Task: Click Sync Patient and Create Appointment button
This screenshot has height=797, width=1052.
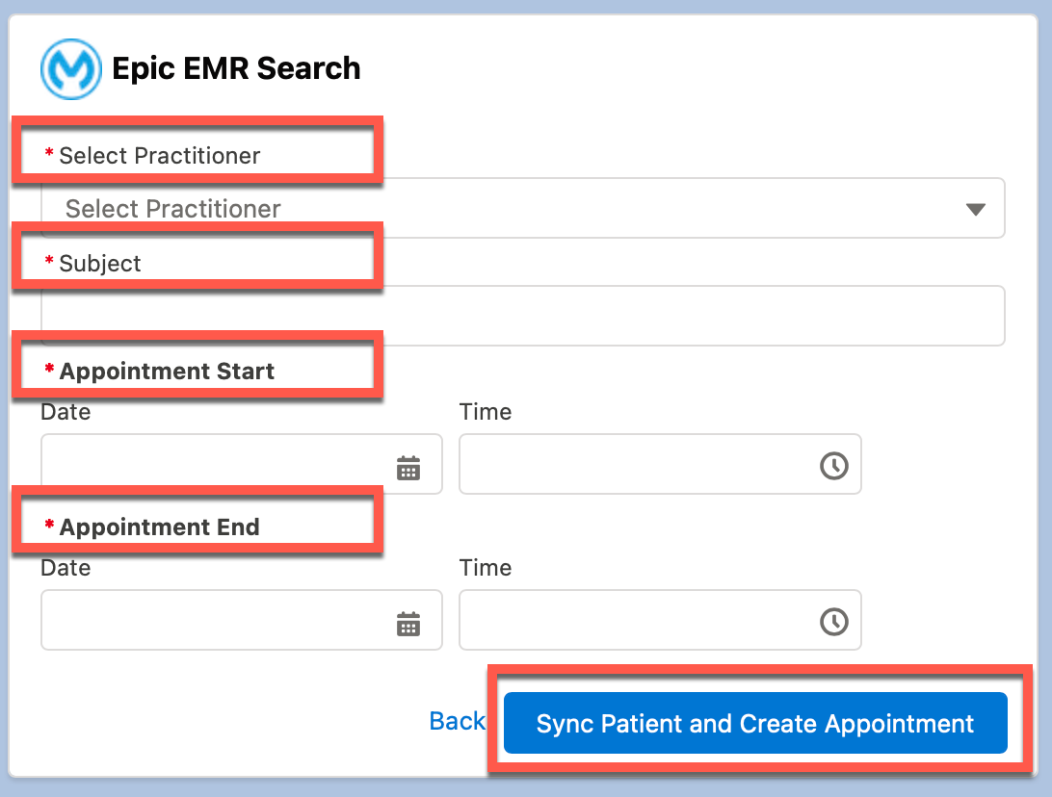Action: [x=755, y=723]
